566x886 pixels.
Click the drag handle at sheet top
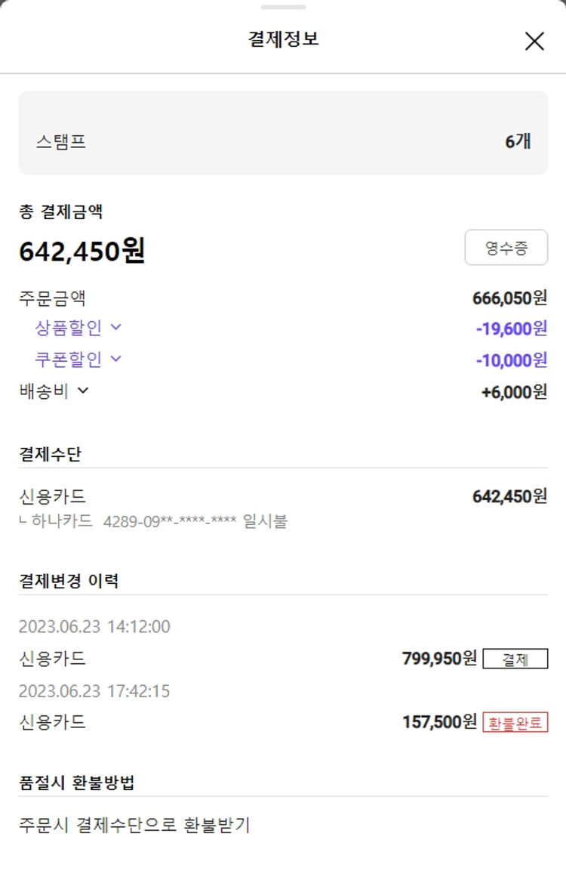pos(283,7)
